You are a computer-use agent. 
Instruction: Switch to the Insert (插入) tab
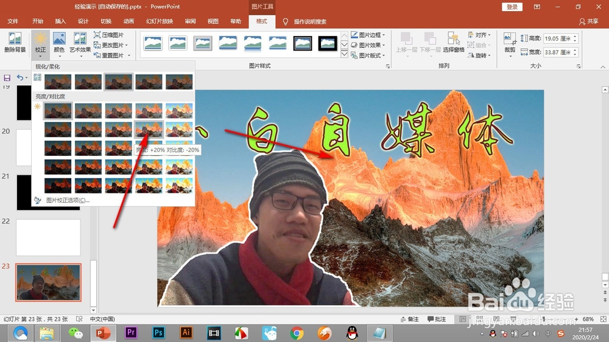(x=60, y=21)
